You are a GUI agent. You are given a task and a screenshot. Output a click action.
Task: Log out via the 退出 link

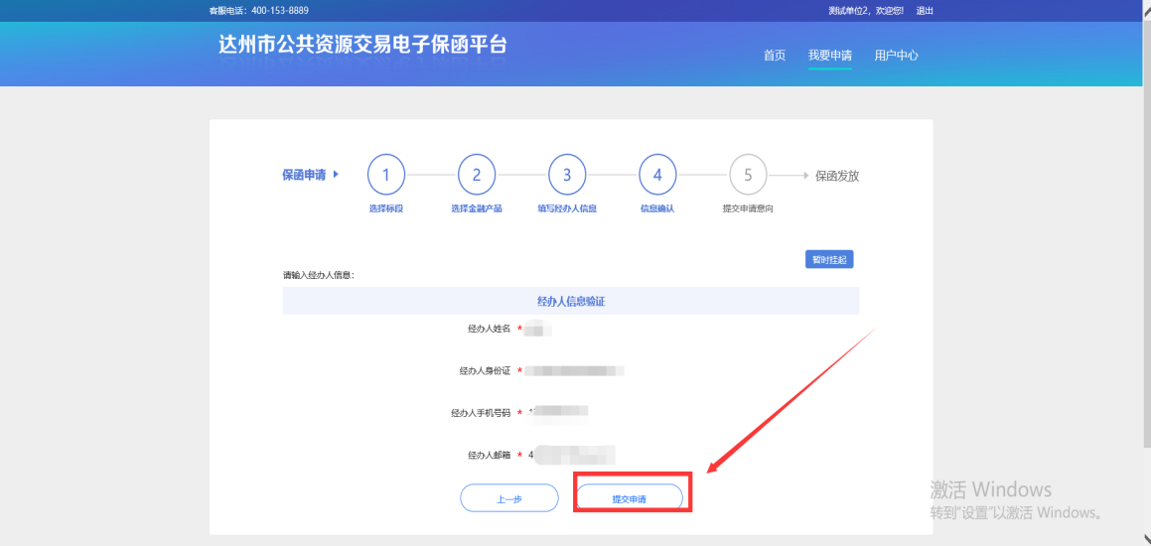tap(925, 11)
